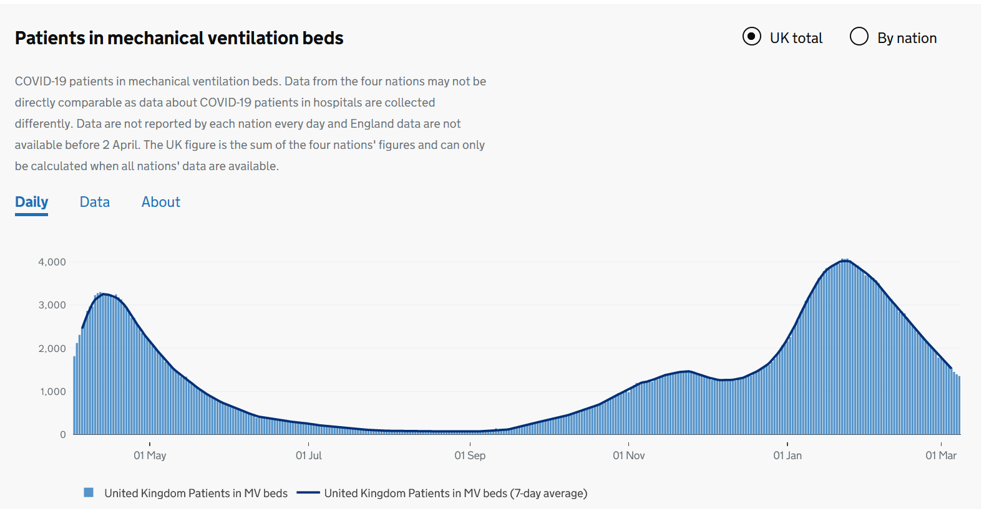
Task: Click the April peak of the chart
Action: pyautogui.click(x=104, y=295)
